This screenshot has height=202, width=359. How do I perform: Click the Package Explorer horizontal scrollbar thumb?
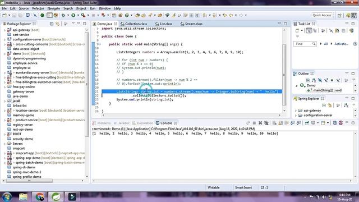[x=29, y=181]
